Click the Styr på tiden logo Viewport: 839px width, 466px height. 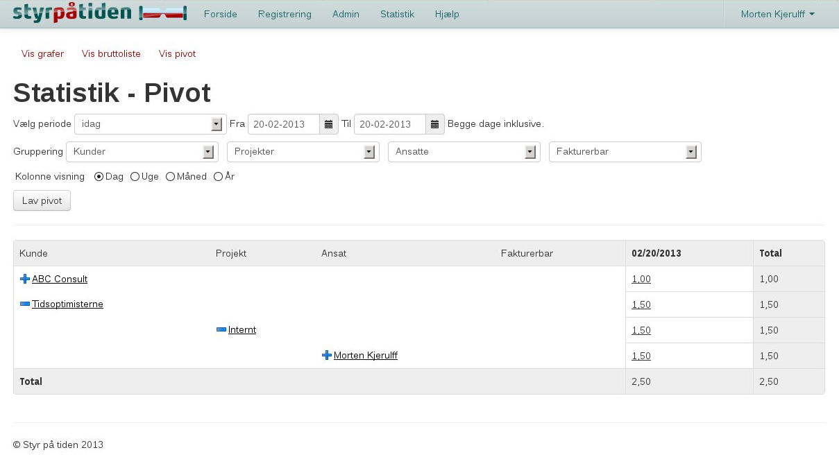99,13
